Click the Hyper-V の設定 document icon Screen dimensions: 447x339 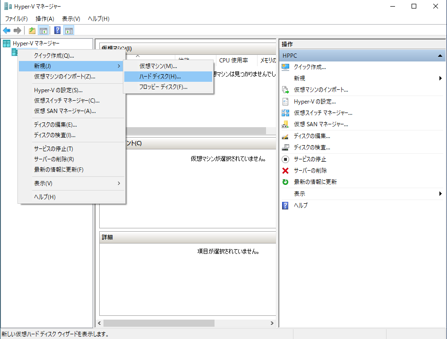coord(285,102)
